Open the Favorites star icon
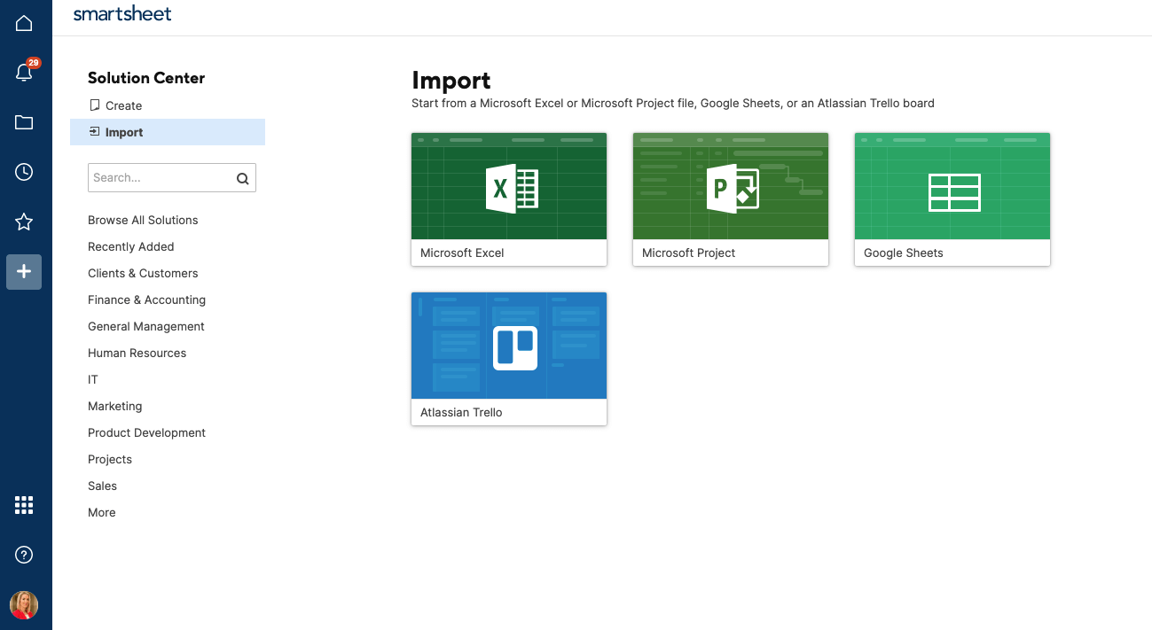The width and height of the screenshot is (1152, 630). (24, 222)
